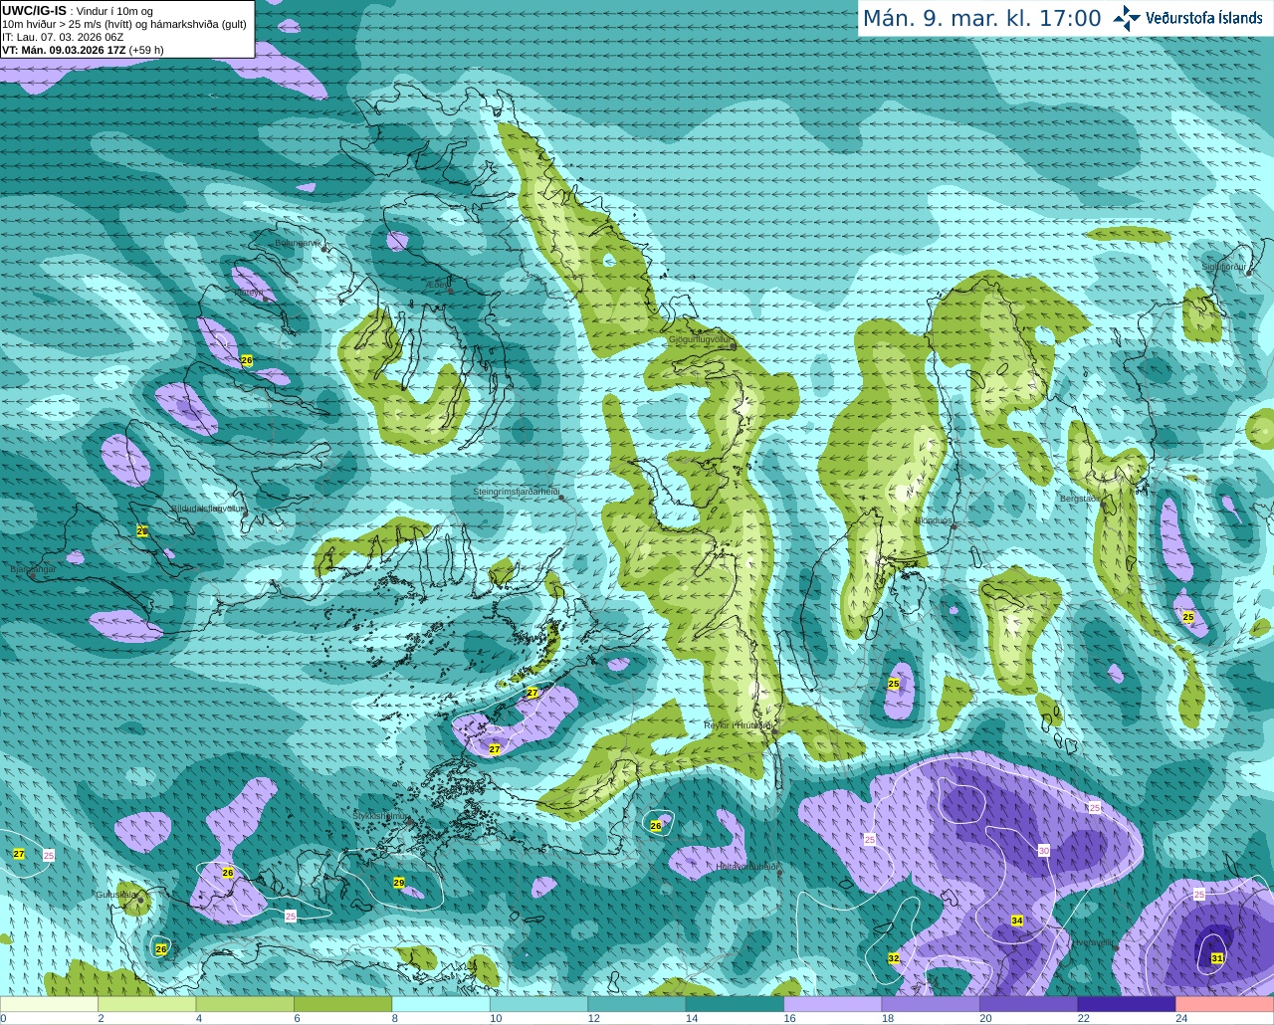Click the 22–24 m/s legend swatch
Image resolution: width=1274 pixels, height=1025 pixels.
tap(1127, 1004)
